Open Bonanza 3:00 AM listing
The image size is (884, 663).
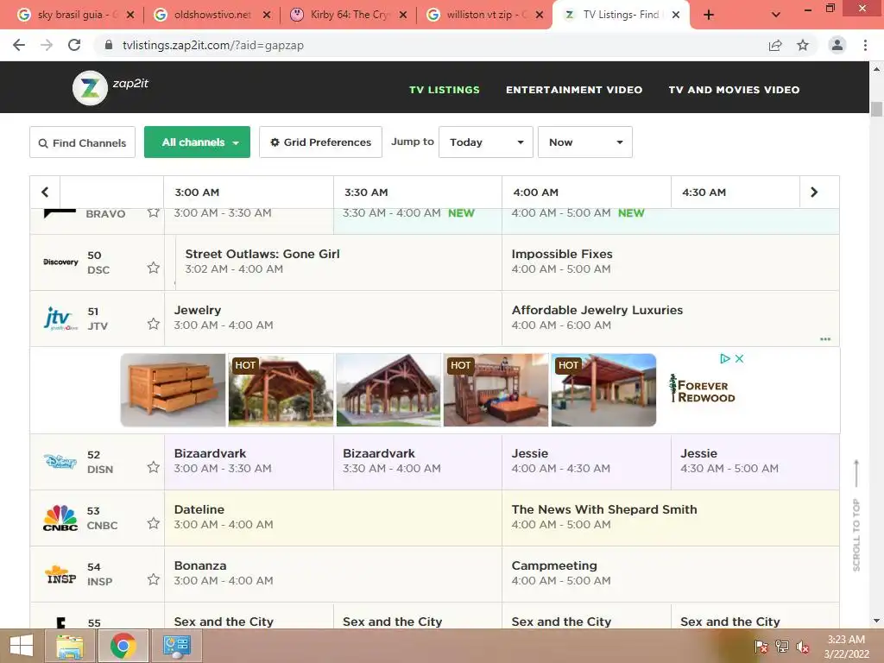[x=332, y=573]
